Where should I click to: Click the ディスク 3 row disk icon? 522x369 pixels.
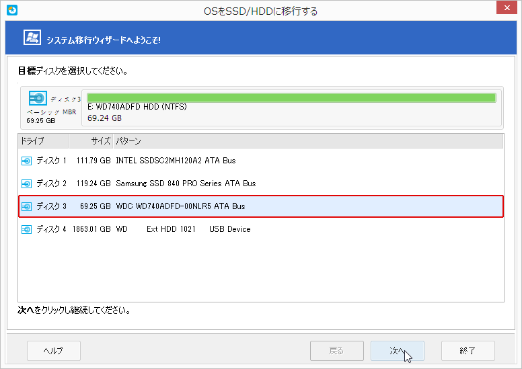(x=26, y=206)
